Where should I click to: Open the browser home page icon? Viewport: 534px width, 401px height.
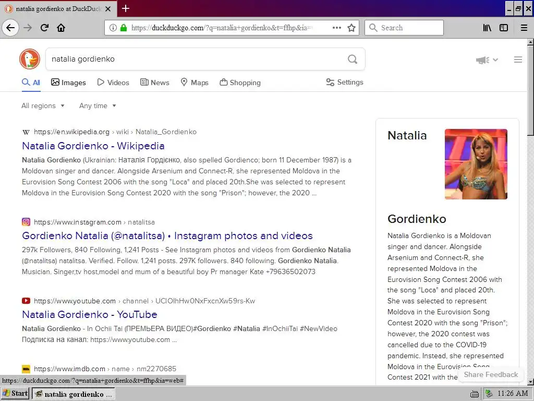coord(61,28)
